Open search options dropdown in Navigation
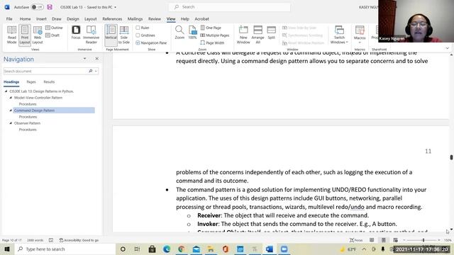Screen dimensions: 454x255 coord(96,71)
